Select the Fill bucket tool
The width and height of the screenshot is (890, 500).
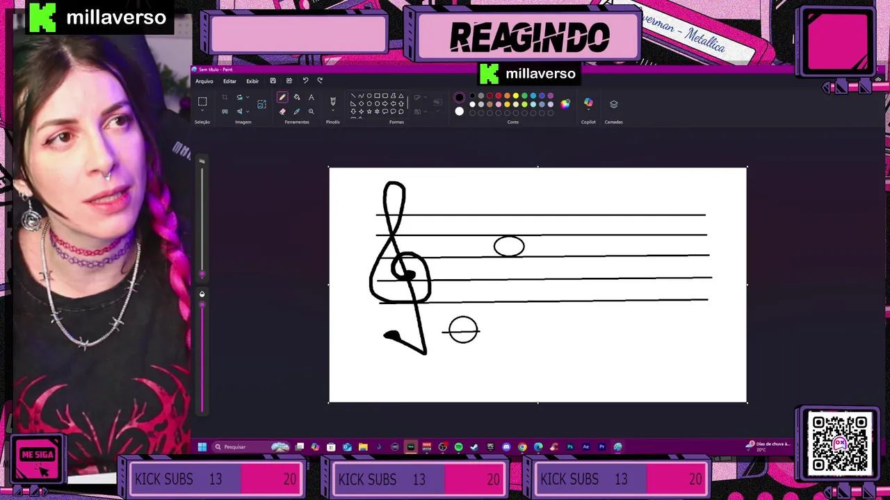[x=297, y=97]
